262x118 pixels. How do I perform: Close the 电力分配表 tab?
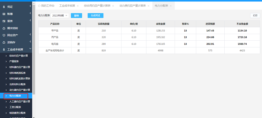171,6
